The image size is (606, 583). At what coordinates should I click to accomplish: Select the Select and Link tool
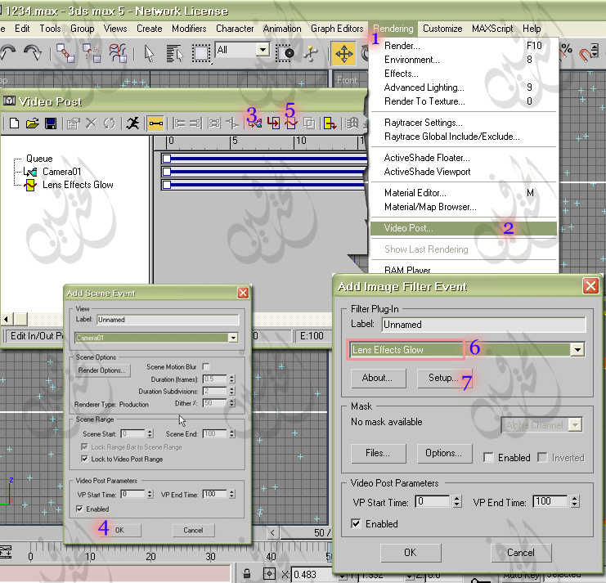[65, 53]
